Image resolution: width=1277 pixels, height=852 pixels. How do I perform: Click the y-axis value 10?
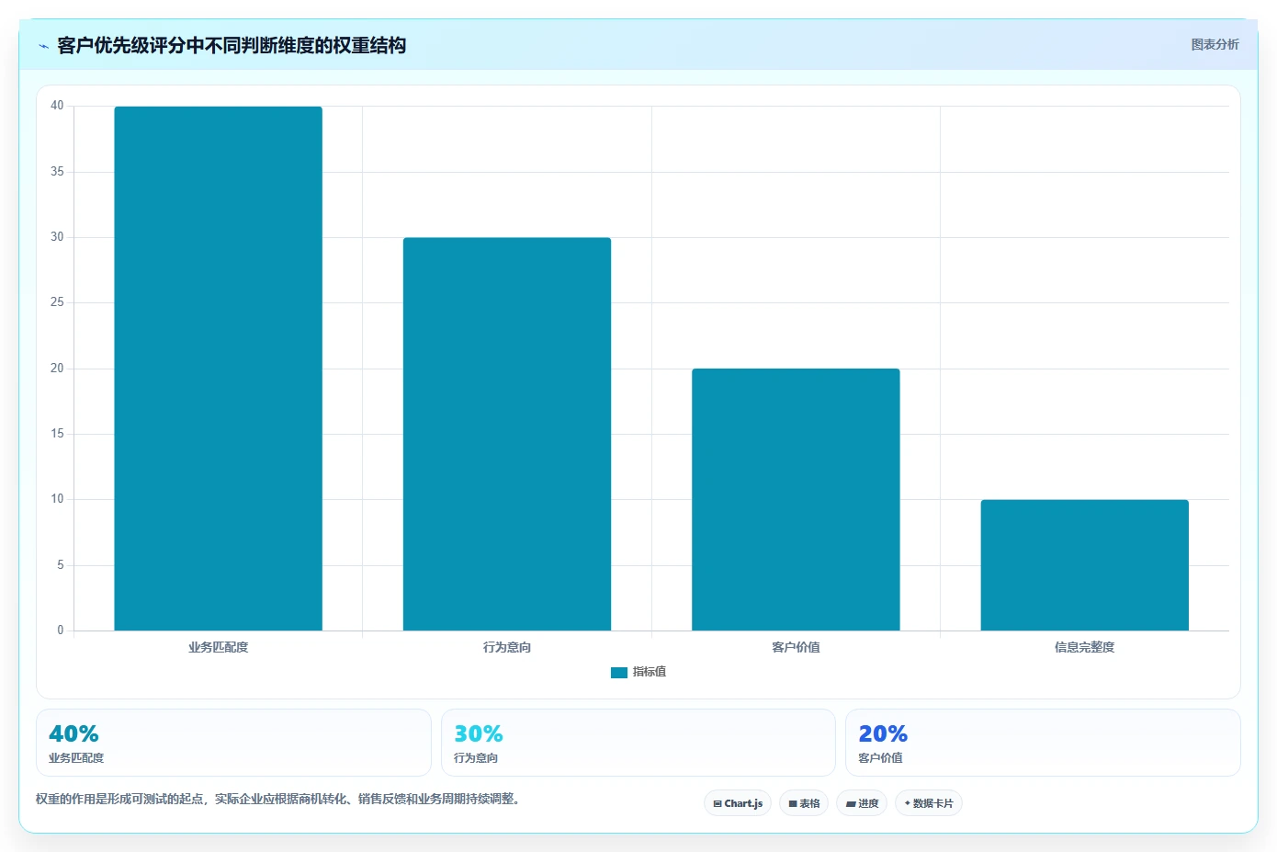point(57,499)
